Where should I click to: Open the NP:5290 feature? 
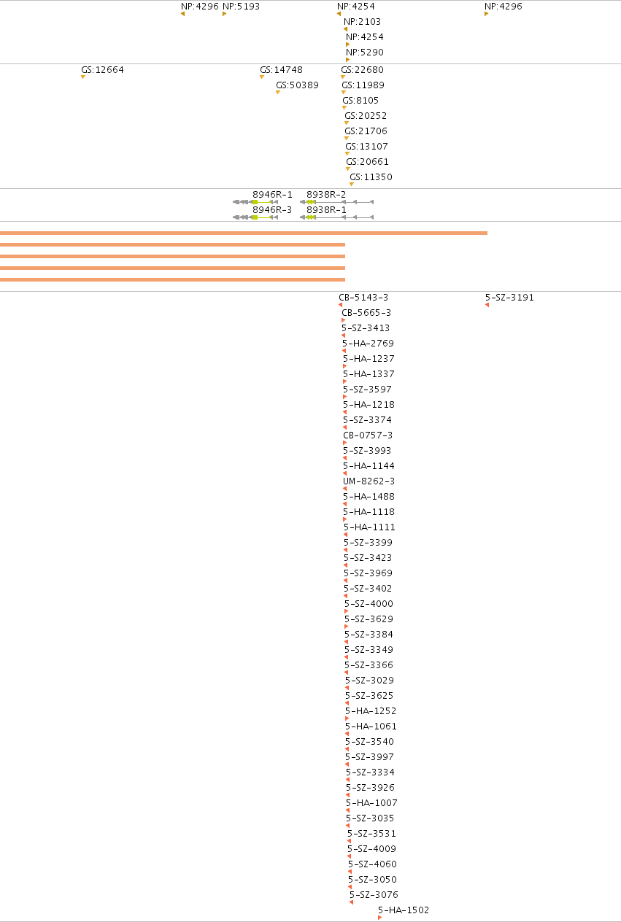tap(365, 53)
